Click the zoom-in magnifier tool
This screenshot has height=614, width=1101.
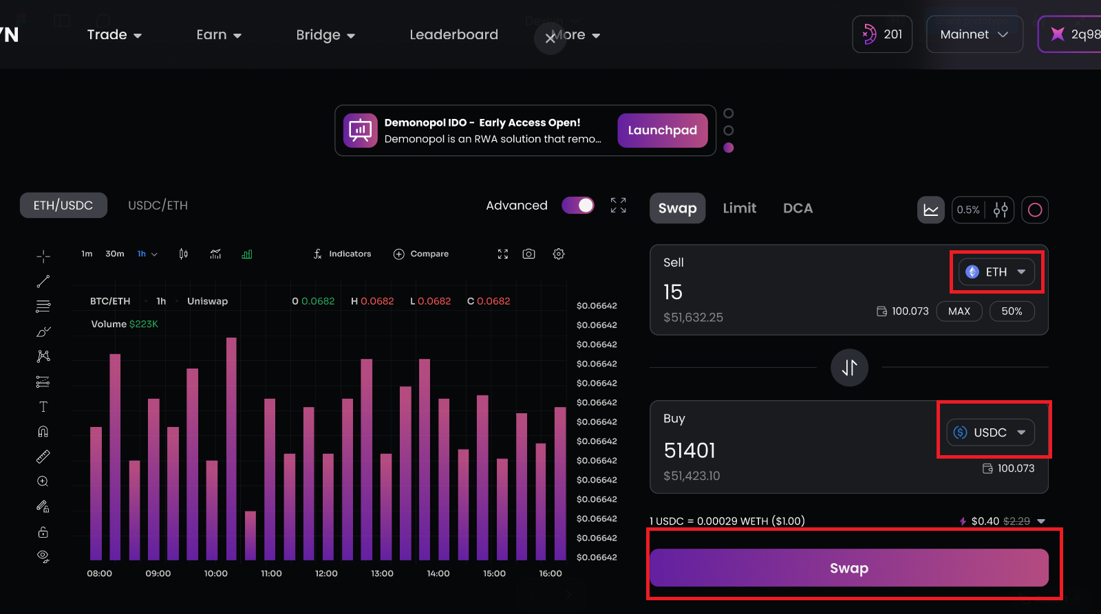(43, 481)
